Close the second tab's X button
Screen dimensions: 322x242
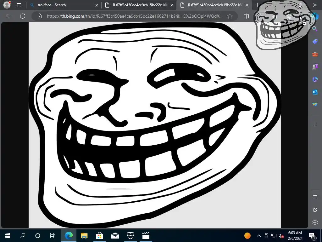(172, 5)
